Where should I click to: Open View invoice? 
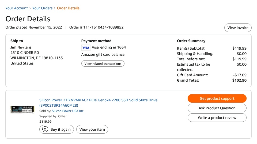click(x=238, y=28)
